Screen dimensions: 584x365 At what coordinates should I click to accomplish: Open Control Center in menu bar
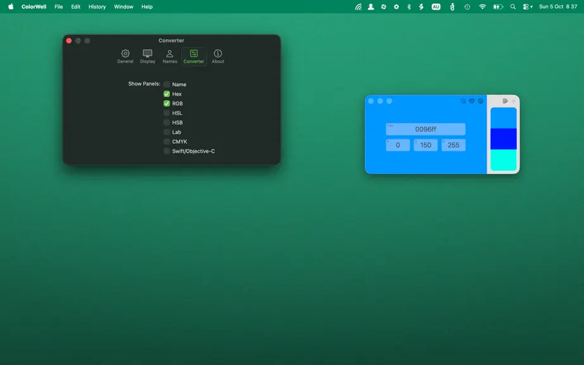click(528, 7)
